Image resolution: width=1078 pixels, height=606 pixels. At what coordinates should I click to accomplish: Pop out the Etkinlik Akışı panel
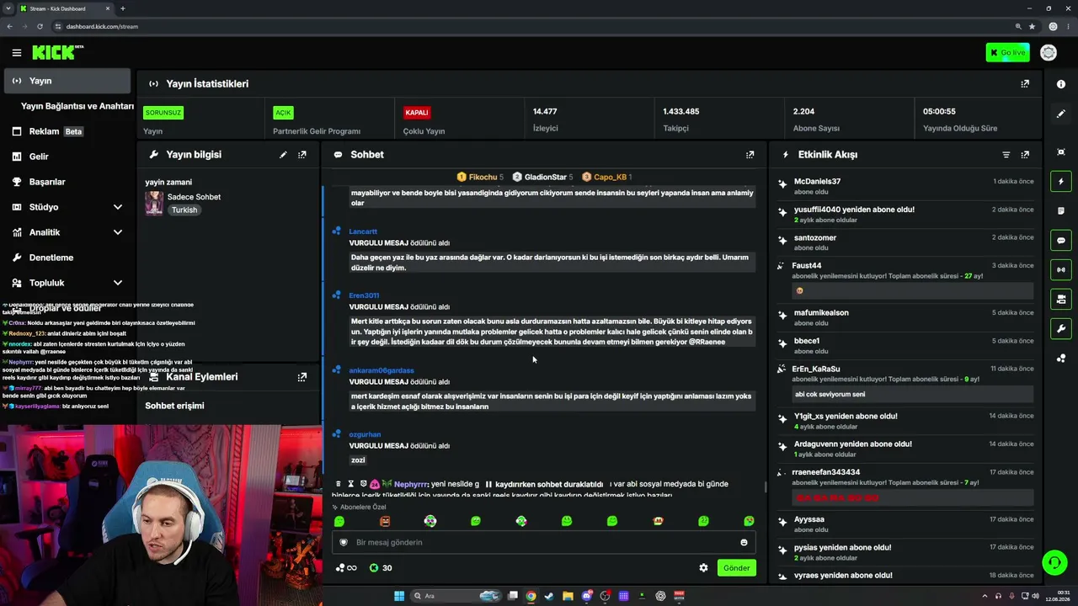[x=1025, y=155]
